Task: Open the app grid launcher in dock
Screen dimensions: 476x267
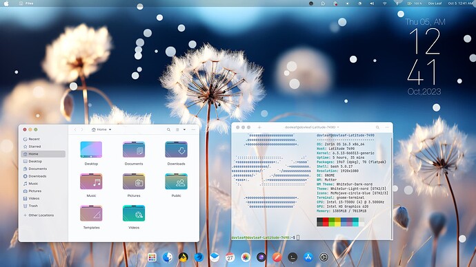Action: coord(152,257)
